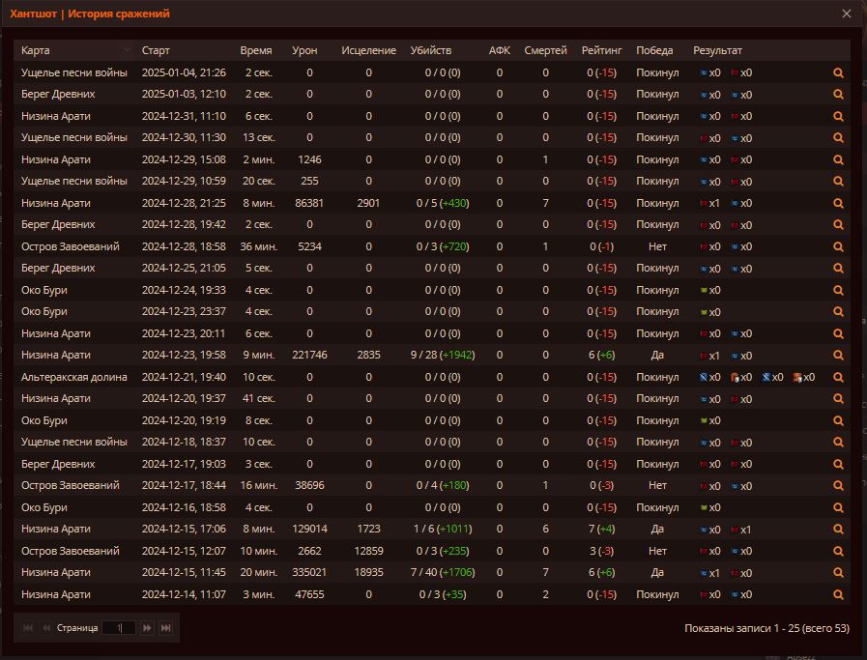This screenshot has width=867, height=660.
Task: View details for battle 2024-12-18, 18:37
Action: pyautogui.click(x=838, y=443)
